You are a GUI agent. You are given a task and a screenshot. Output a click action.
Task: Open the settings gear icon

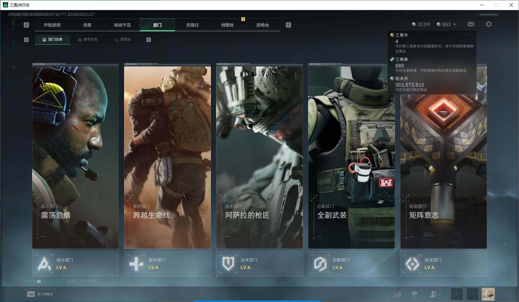pos(489,24)
